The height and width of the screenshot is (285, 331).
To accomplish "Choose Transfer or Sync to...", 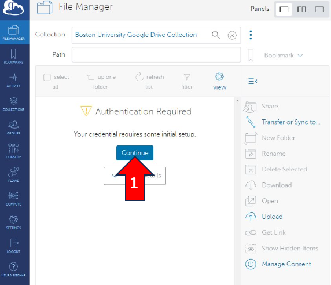I will [283, 122].
